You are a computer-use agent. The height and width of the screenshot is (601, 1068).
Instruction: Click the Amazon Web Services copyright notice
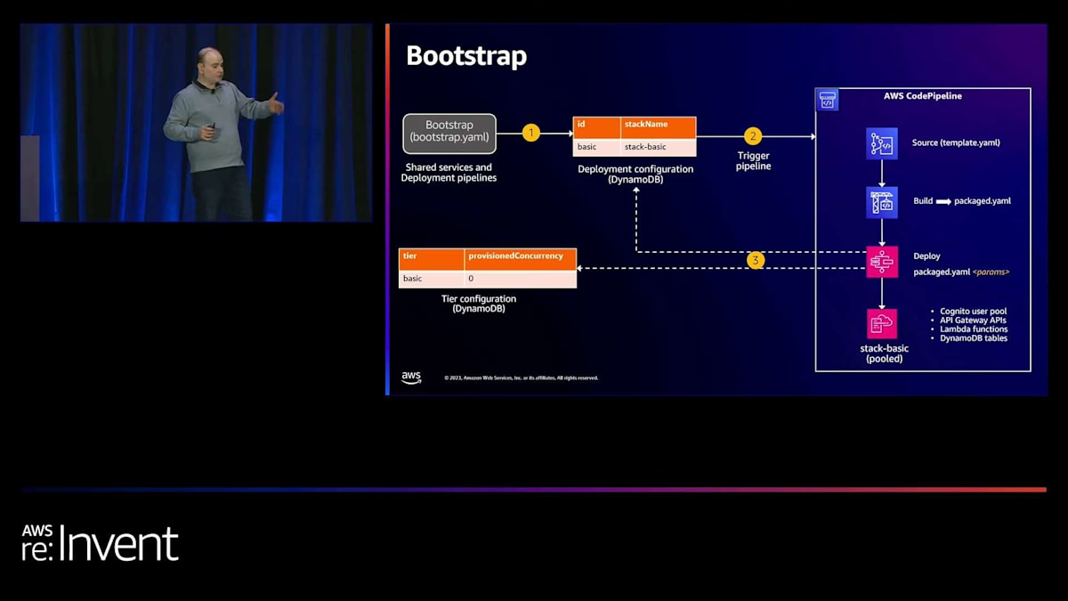click(x=522, y=378)
